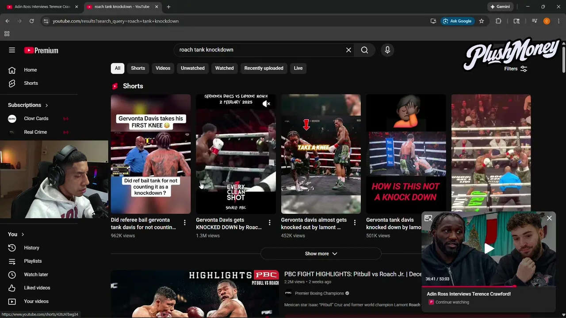Screen dimensions: 566x318
Task: Open new browser tab
Action: click(168, 7)
